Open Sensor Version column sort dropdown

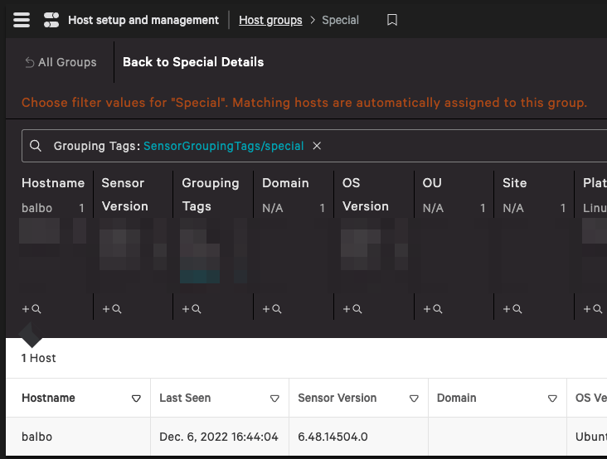(x=414, y=399)
